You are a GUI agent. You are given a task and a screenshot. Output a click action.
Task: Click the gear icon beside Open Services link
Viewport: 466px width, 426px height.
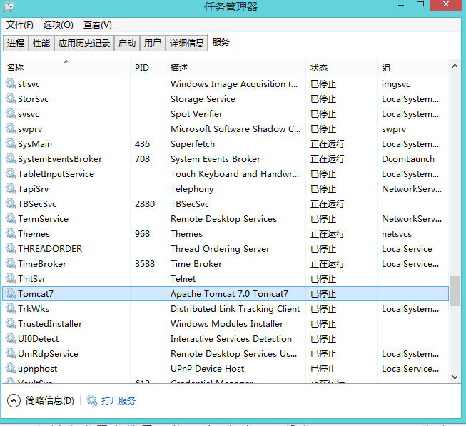coord(92,401)
